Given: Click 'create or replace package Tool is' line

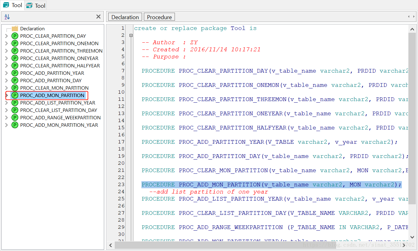Looking at the screenshot, I should point(195,28).
